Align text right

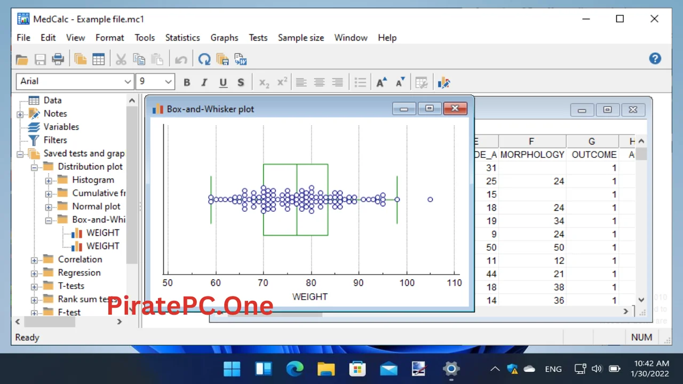pyautogui.click(x=337, y=82)
